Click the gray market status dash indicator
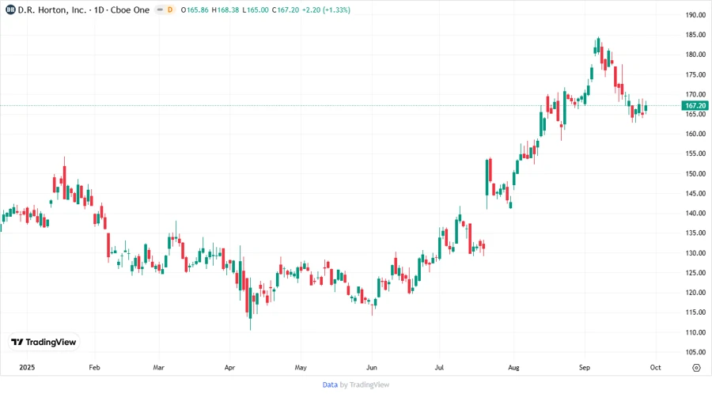This screenshot has width=712, height=394. (160, 9)
